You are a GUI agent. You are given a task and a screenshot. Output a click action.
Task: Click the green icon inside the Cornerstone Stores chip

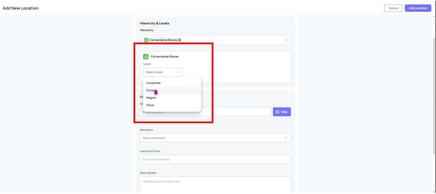click(x=146, y=40)
